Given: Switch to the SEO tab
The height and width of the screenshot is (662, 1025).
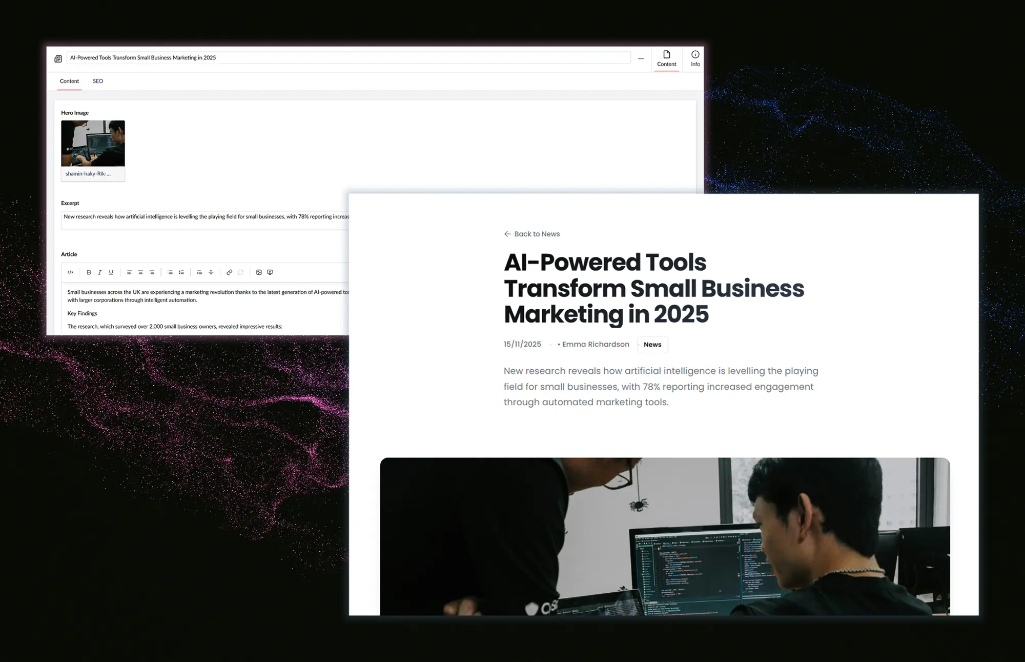Looking at the screenshot, I should click(98, 81).
